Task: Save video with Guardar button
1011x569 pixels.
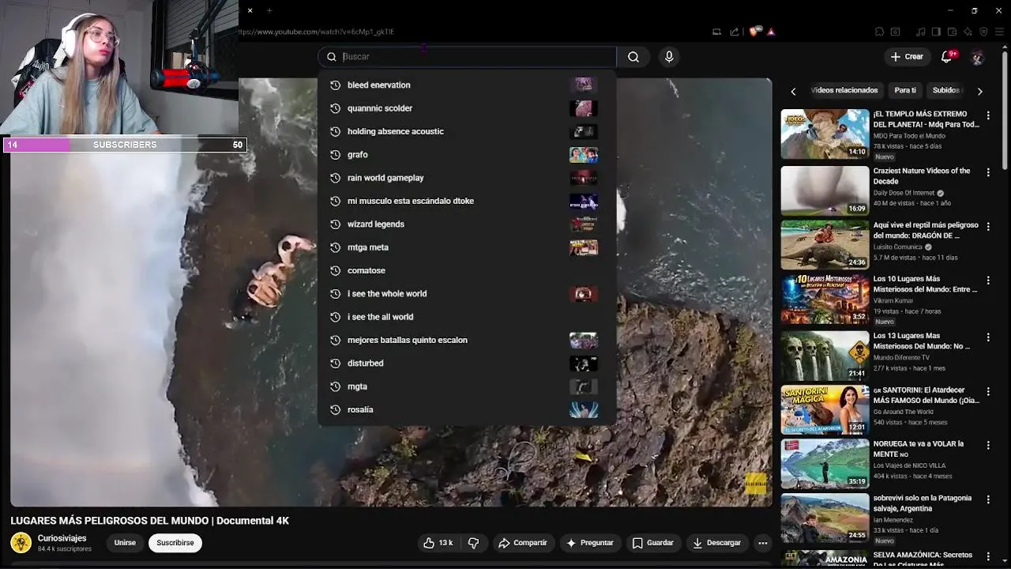Action: point(653,543)
